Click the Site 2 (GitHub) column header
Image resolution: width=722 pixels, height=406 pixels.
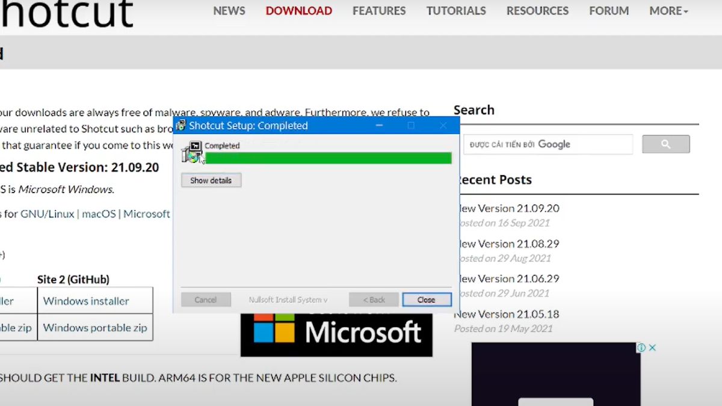[73, 279]
